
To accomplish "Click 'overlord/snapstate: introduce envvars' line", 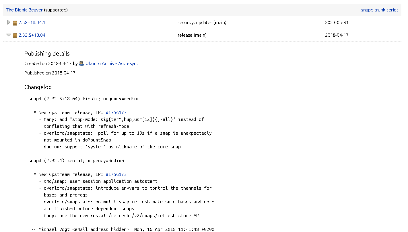I will coord(125,188).
